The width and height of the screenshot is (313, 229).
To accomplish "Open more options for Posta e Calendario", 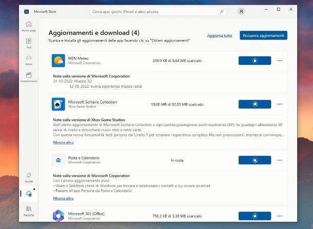I will click(280, 160).
